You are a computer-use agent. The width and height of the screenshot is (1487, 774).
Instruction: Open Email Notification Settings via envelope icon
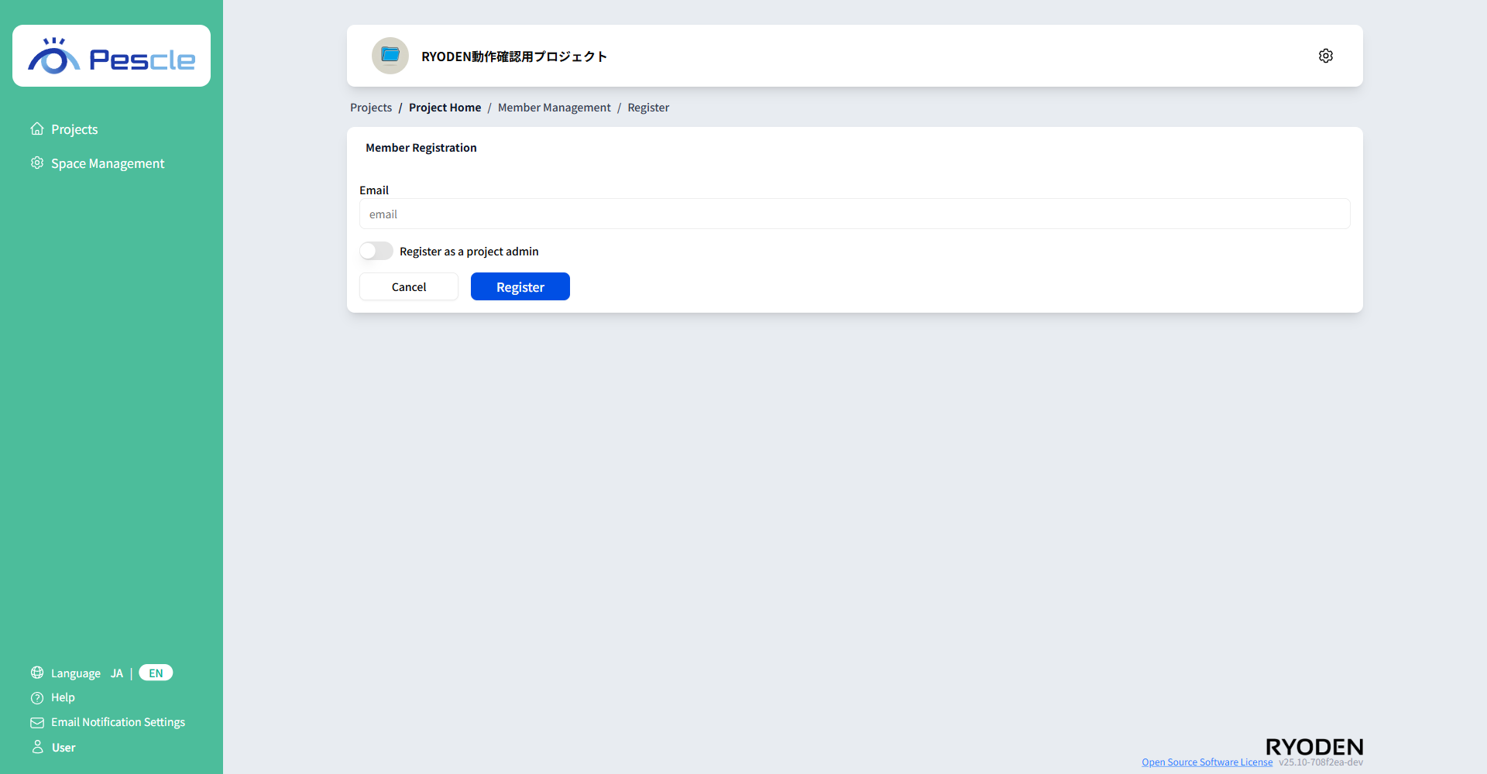pyautogui.click(x=36, y=722)
